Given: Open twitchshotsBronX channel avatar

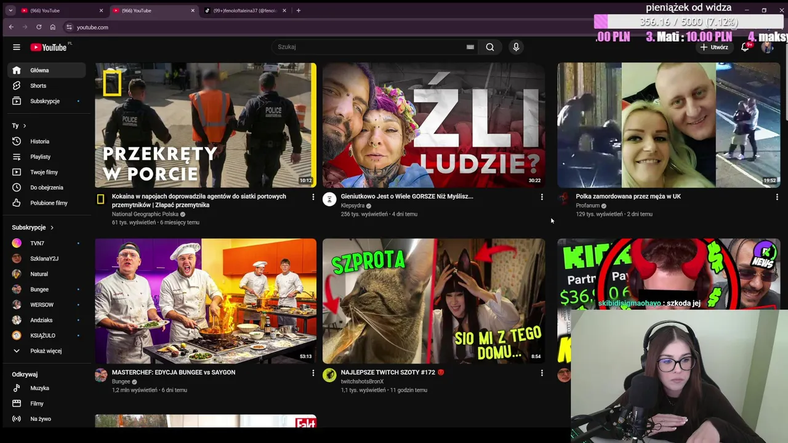Looking at the screenshot, I should (x=329, y=375).
